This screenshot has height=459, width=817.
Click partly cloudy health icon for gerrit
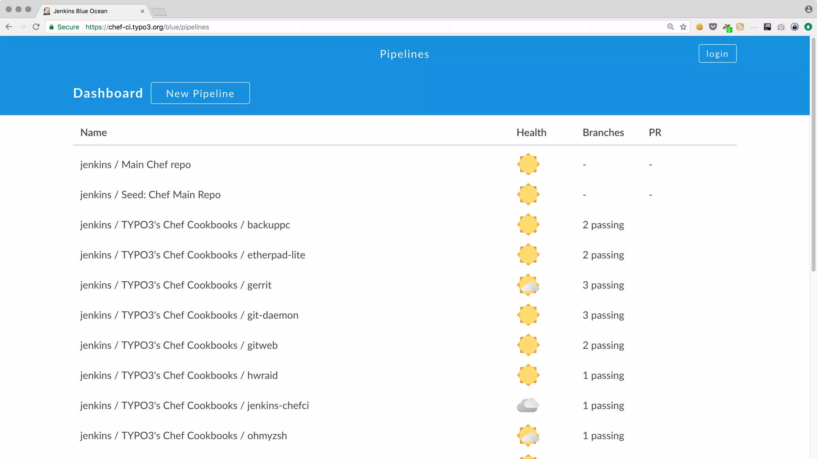(528, 285)
